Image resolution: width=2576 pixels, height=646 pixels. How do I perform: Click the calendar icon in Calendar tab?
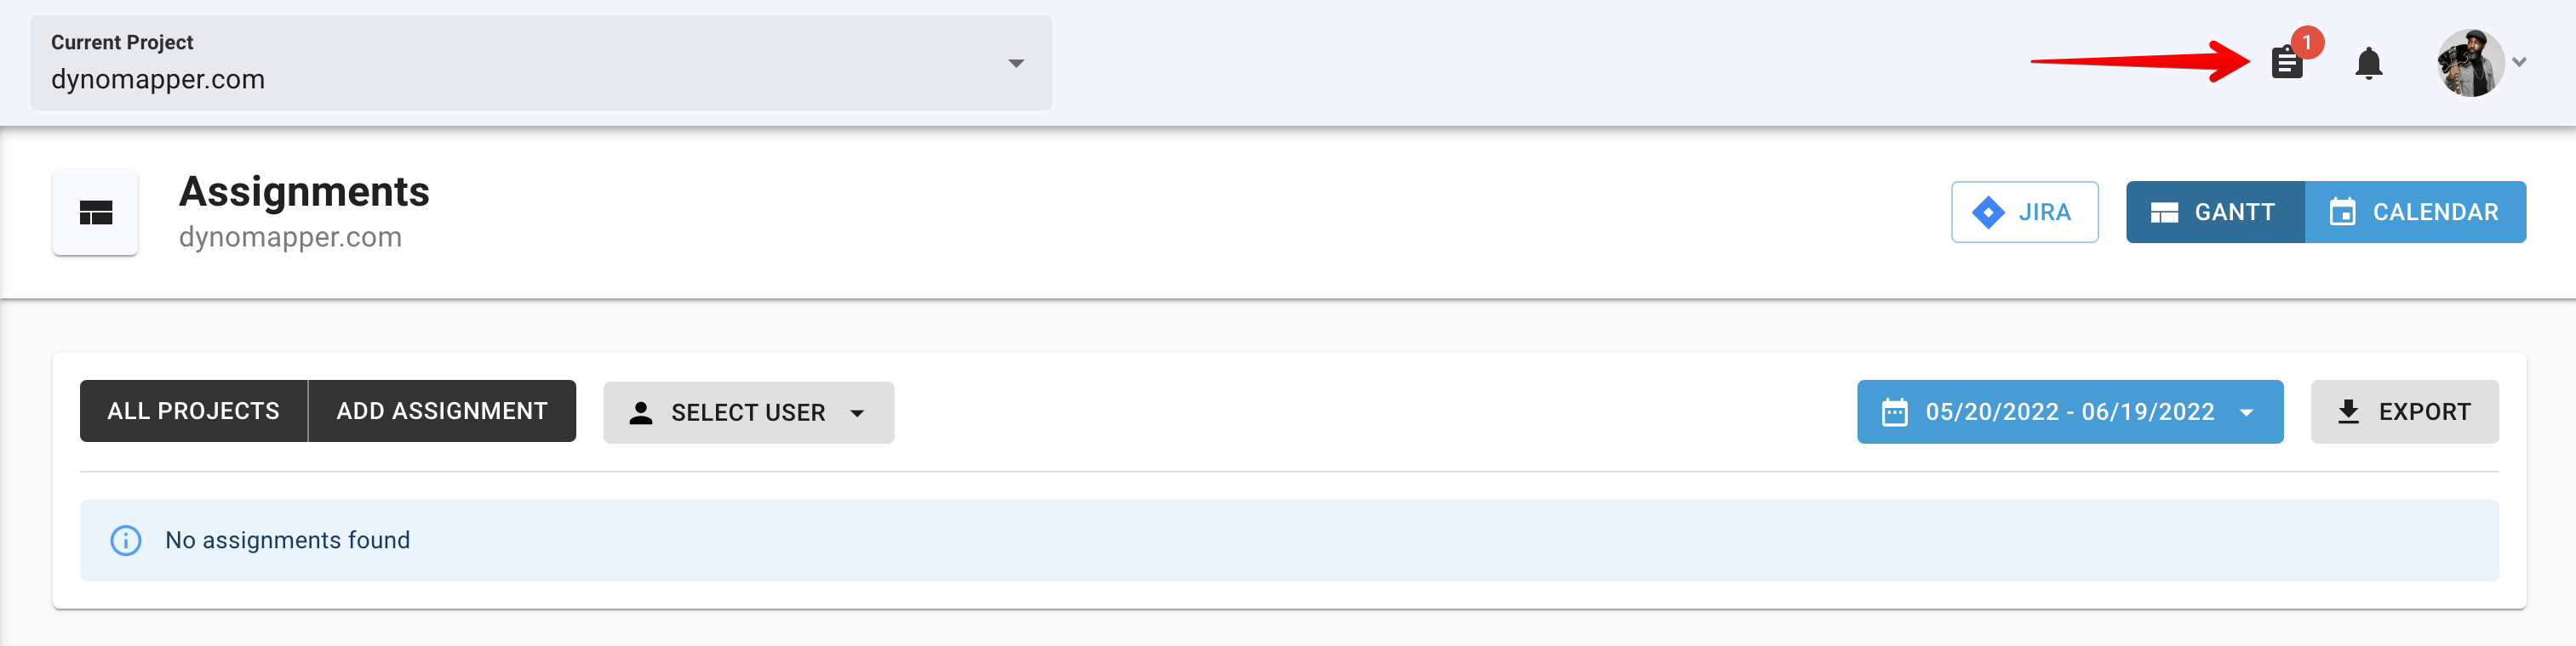tap(2342, 212)
